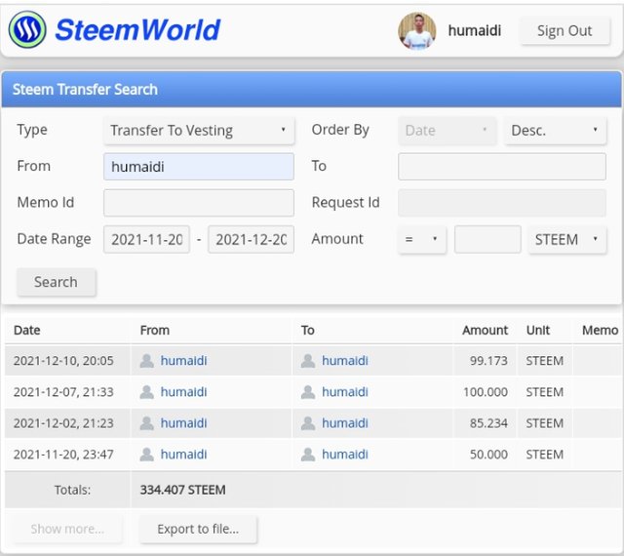This screenshot has height=556, width=624.
Task: Open From humaidi link in 2021-12-07 row
Action: click(x=183, y=392)
